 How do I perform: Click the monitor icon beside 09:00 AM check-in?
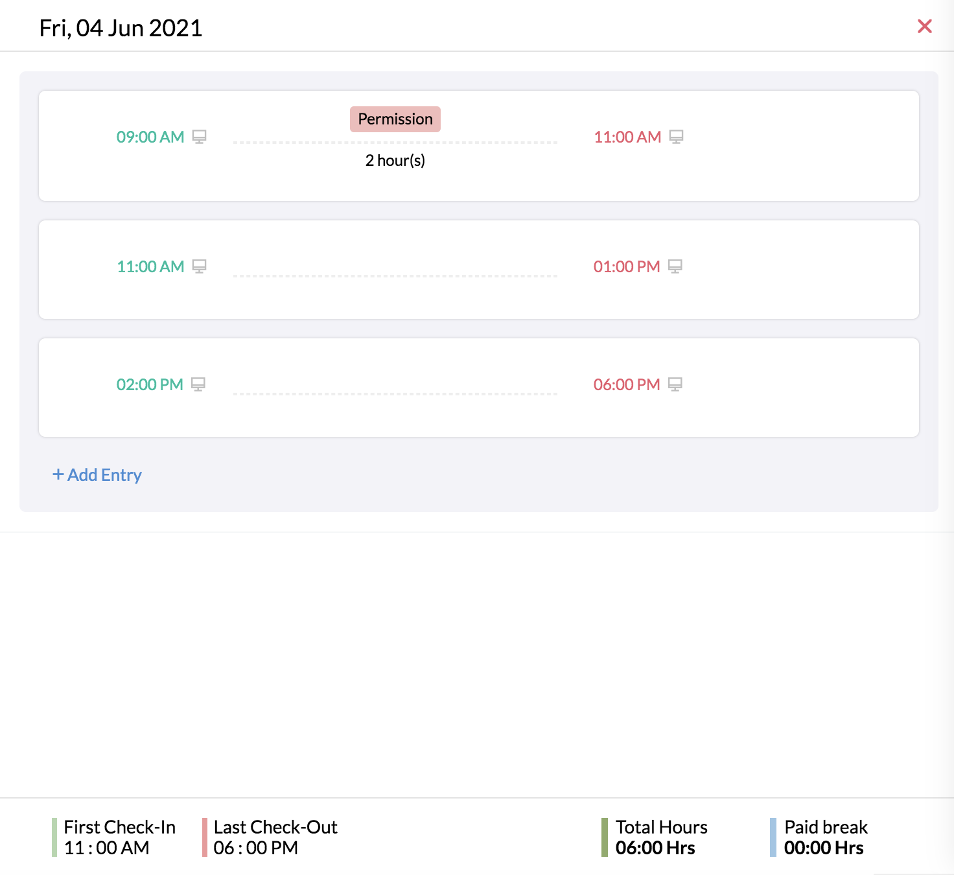(200, 137)
